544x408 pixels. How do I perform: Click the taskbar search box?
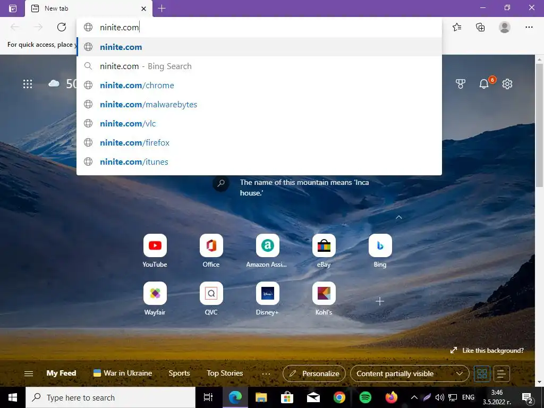click(110, 397)
